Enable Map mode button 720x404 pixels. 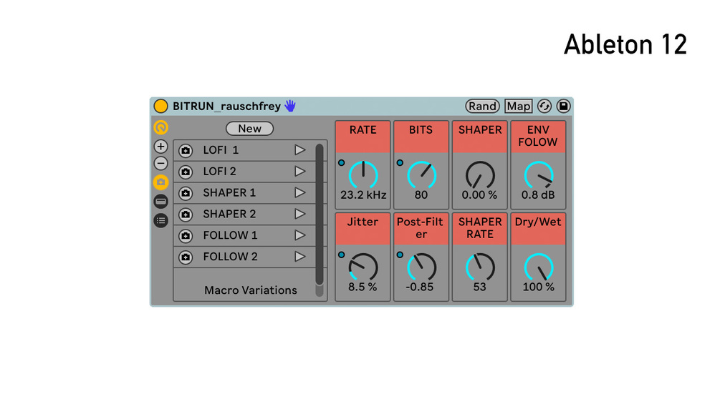tap(519, 107)
